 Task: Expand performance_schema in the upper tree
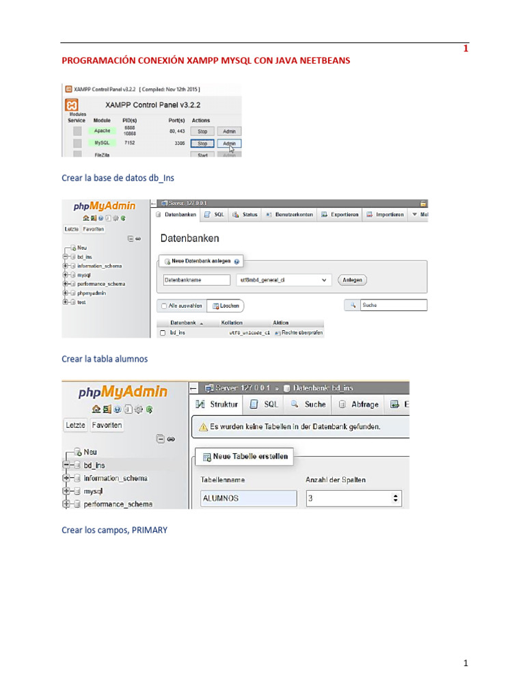coord(66,284)
